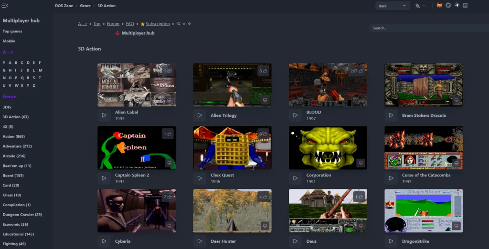This screenshot has height=249, width=489.
Task: Filter by letter D in A-z index
Action: (x=28, y=62)
